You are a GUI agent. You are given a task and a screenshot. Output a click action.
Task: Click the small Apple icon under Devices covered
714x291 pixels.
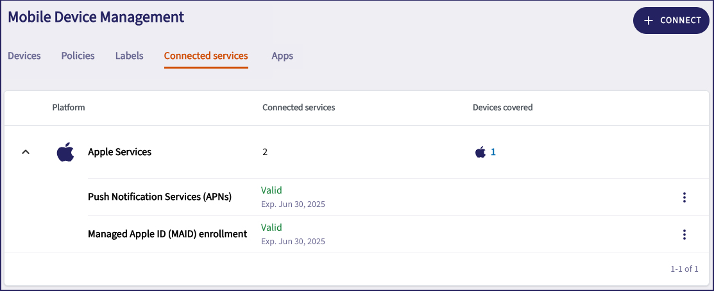click(480, 153)
